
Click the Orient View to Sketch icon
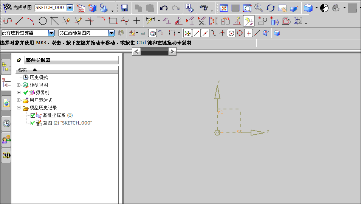pos(81,8)
